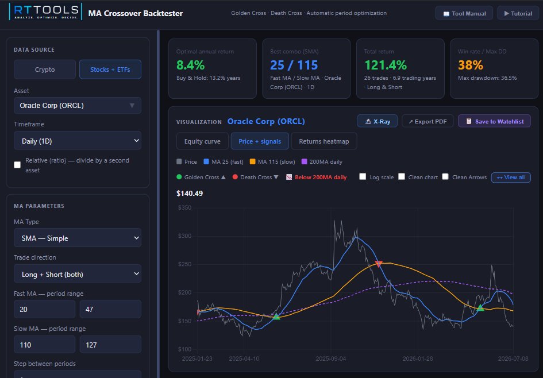Click the $140.49 price readout
Viewport: 543px width, 378px height.
(190, 193)
